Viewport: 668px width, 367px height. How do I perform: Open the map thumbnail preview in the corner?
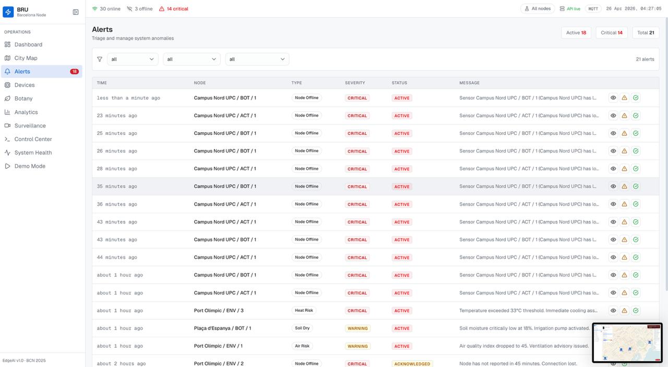pyautogui.click(x=627, y=343)
